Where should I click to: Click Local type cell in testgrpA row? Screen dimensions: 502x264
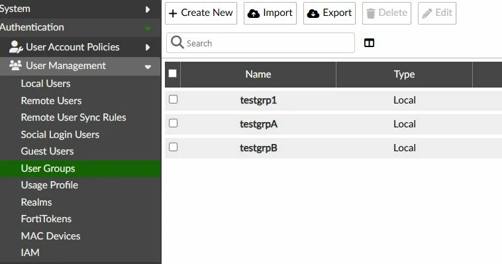tap(405, 124)
